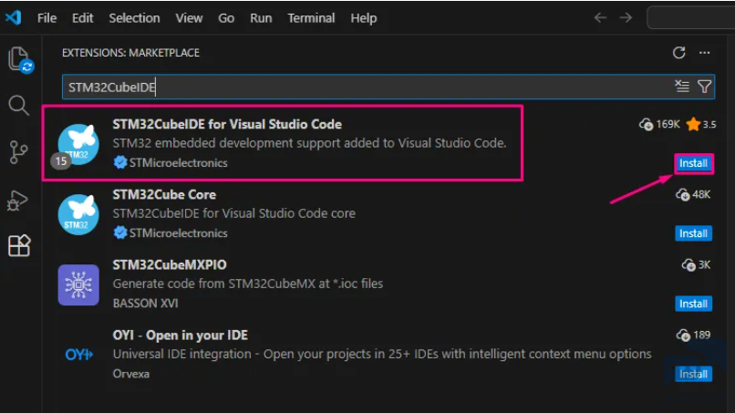Viewport: 735px width, 413px height.
Task: Clear extensions search results
Action: [682, 87]
